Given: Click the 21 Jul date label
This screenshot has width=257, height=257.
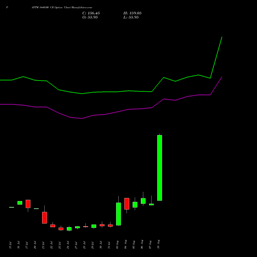Looking at the screenshot, I should (43, 245).
